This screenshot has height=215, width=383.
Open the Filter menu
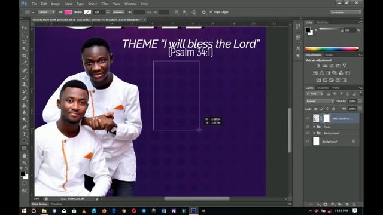point(105,4)
